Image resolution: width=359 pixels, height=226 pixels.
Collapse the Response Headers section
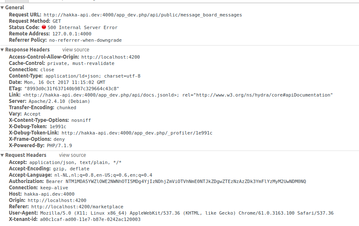coord(2,50)
